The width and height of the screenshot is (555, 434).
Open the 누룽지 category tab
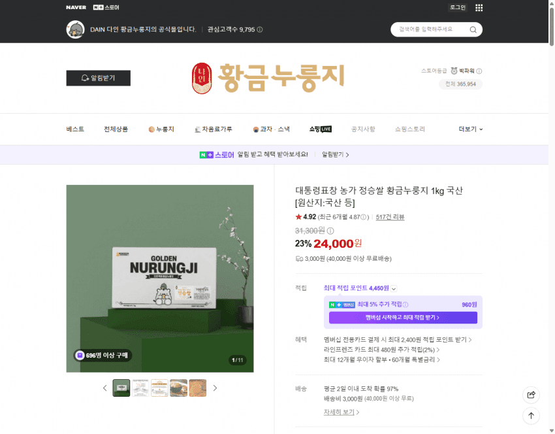pos(161,129)
